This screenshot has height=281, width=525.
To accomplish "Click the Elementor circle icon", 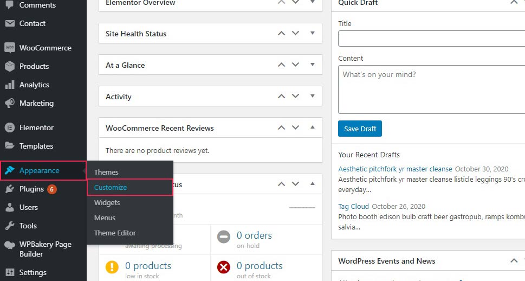I will pyautogui.click(x=10, y=127).
